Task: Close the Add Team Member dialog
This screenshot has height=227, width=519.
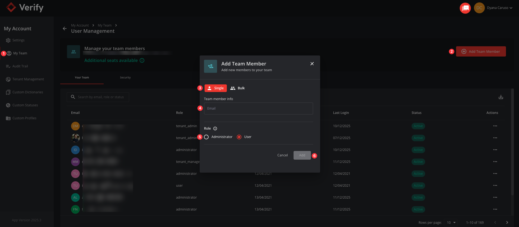Action: 312,64
